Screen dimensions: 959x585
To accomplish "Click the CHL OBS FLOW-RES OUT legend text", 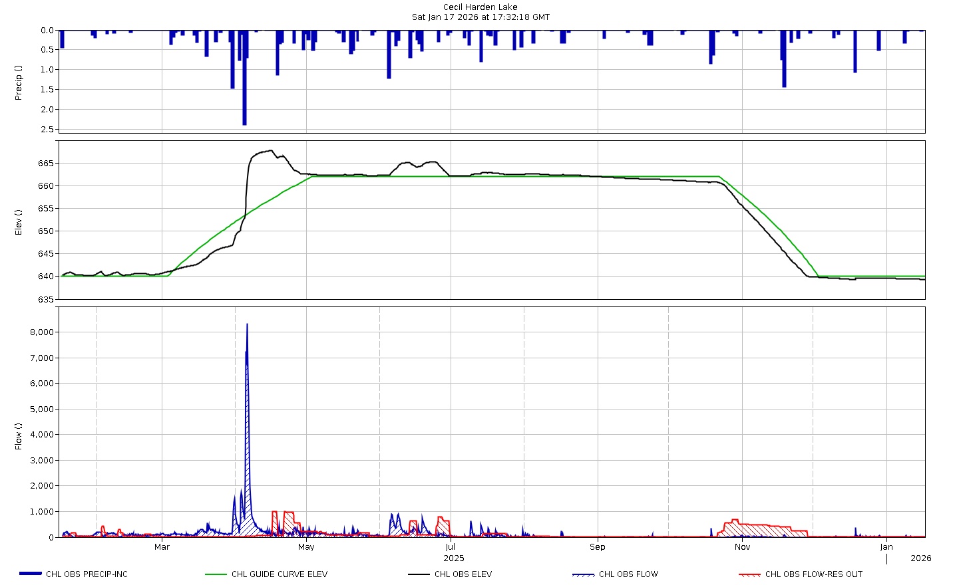I will pos(813,574).
